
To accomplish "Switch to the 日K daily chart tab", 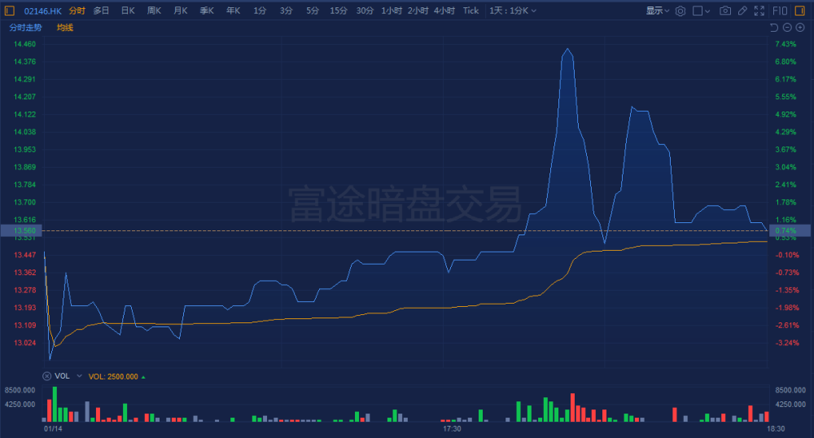I will (x=128, y=11).
